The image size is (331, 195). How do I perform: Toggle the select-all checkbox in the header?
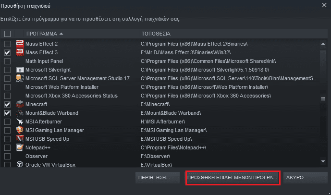(7, 34)
